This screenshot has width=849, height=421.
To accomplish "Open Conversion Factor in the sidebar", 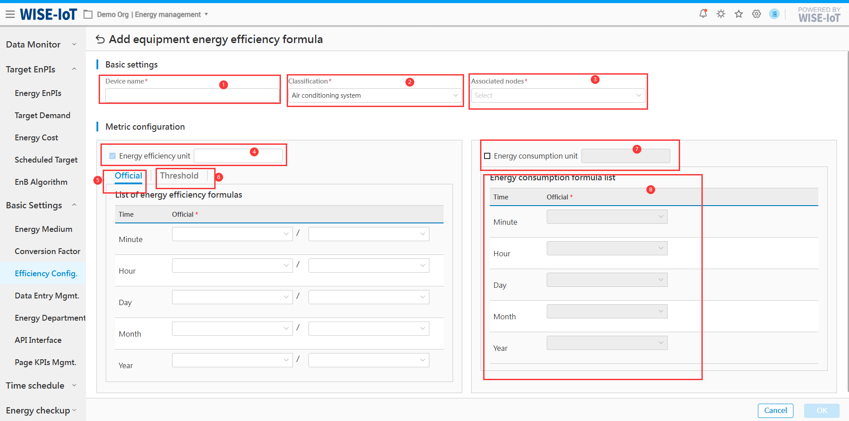I will coord(47,251).
